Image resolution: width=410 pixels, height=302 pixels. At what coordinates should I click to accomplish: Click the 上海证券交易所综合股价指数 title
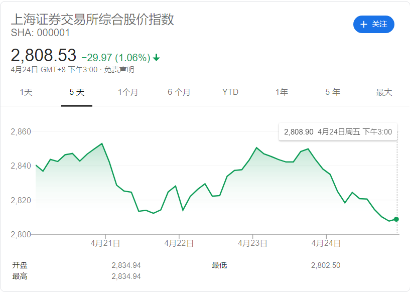(92, 19)
